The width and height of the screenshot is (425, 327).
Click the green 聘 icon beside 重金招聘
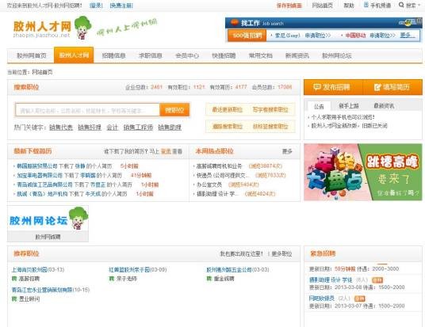[209, 279]
